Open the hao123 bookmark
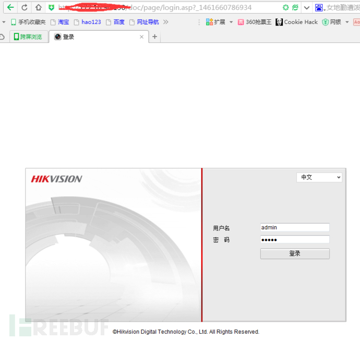Image resolution: width=360 pixels, height=340 pixels. [x=88, y=22]
